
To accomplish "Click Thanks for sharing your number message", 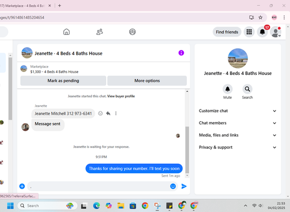I will [134, 168].
